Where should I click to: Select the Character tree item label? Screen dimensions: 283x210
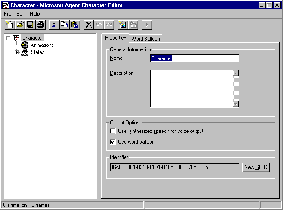(32, 38)
